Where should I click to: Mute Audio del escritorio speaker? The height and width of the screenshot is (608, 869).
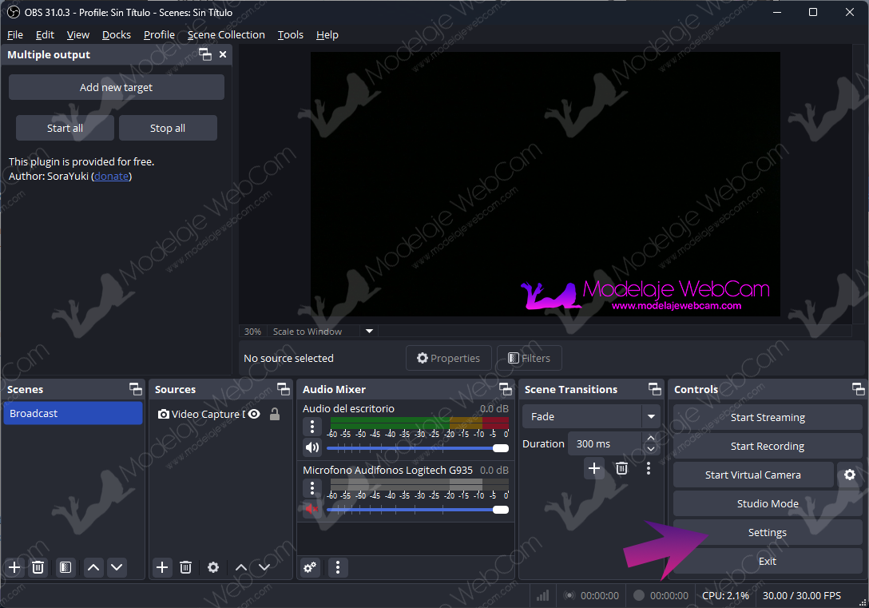point(311,447)
